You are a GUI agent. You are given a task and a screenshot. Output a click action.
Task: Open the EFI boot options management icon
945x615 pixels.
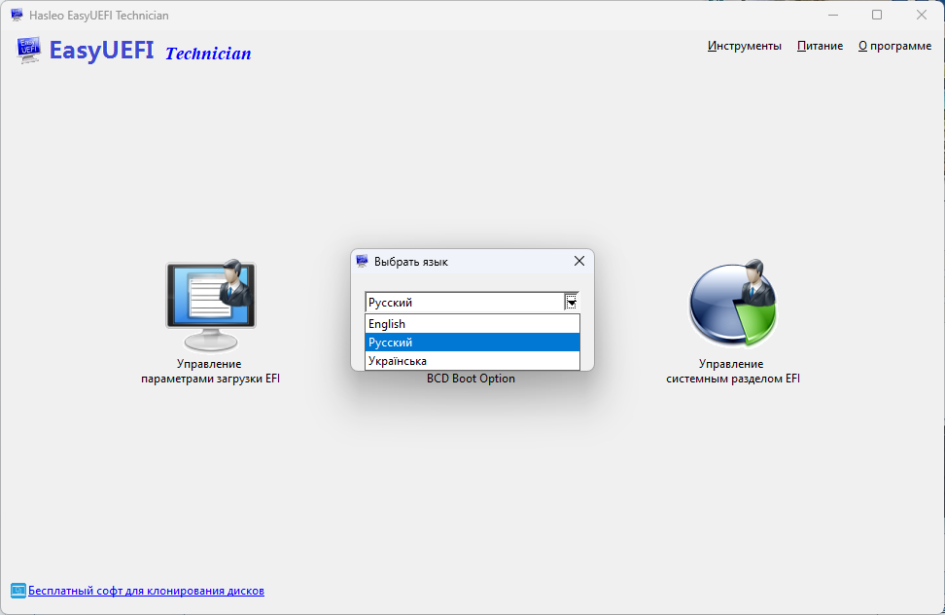[x=210, y=306]
